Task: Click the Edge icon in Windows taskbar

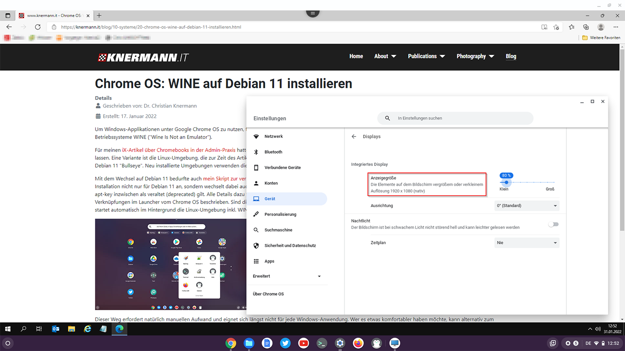Action: [119, 329]
